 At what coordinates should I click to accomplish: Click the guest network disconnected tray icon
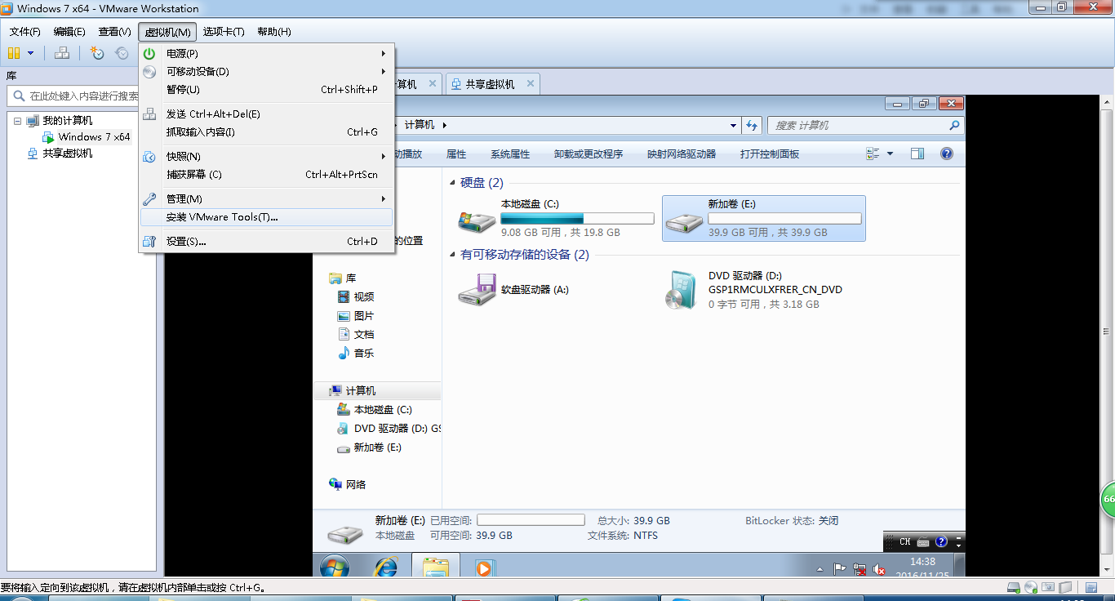(860, 569)
